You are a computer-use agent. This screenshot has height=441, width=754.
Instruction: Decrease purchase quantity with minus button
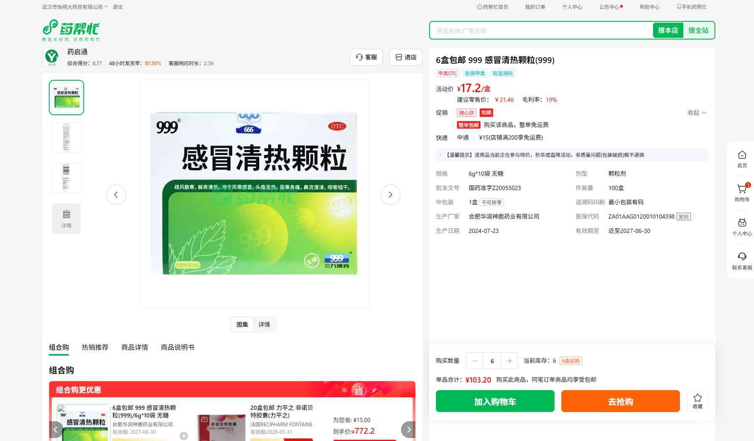click(x=475, y=361)
